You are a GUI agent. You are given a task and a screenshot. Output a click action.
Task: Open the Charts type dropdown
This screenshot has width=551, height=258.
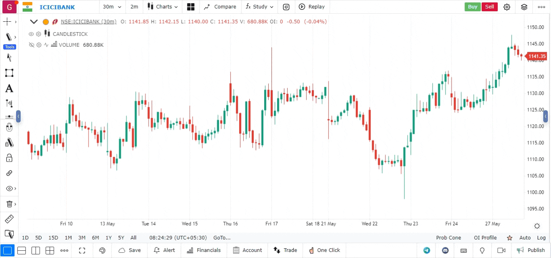click(162, 7)
